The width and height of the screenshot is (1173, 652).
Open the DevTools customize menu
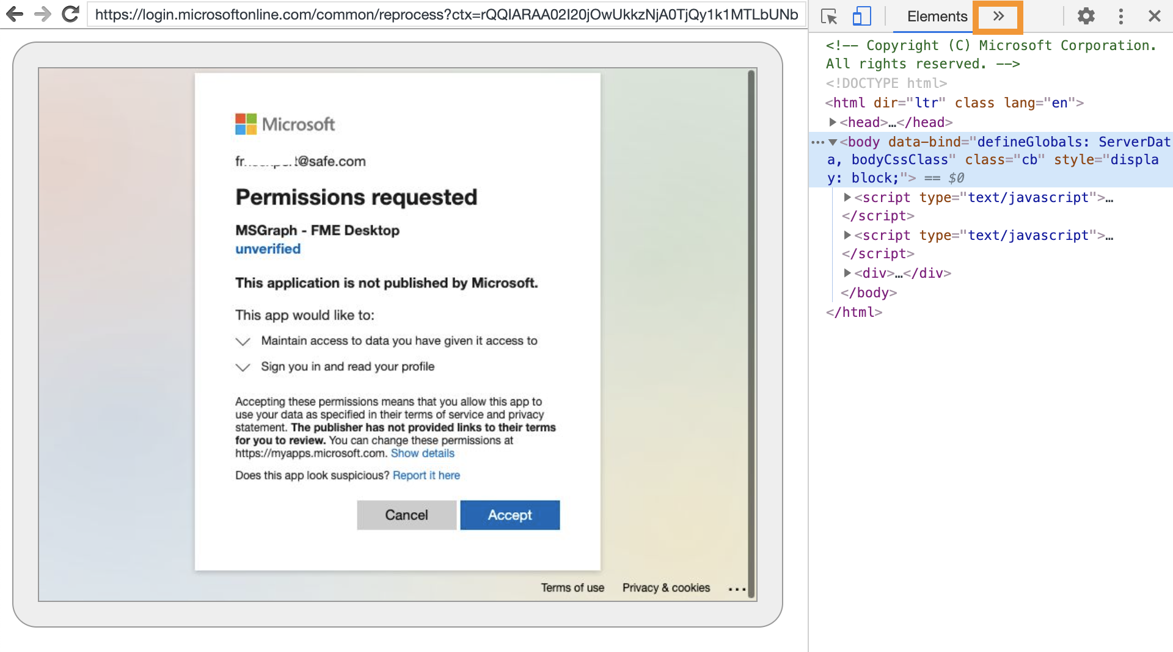[x=1121, y=16]
